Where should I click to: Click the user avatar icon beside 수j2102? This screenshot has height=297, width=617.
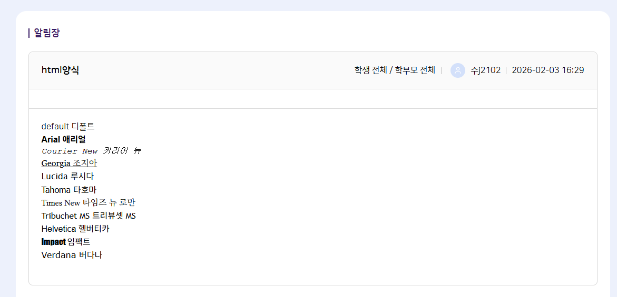457,70
